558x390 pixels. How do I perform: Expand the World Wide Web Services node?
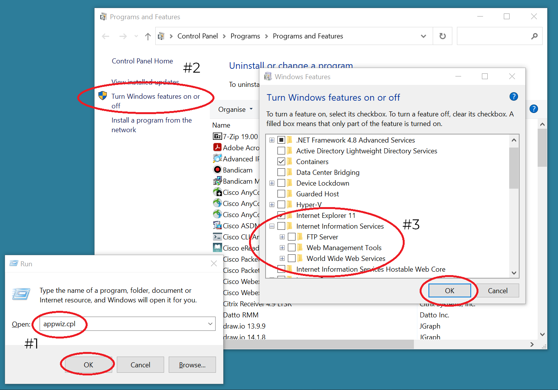click(x=282, y=258)
